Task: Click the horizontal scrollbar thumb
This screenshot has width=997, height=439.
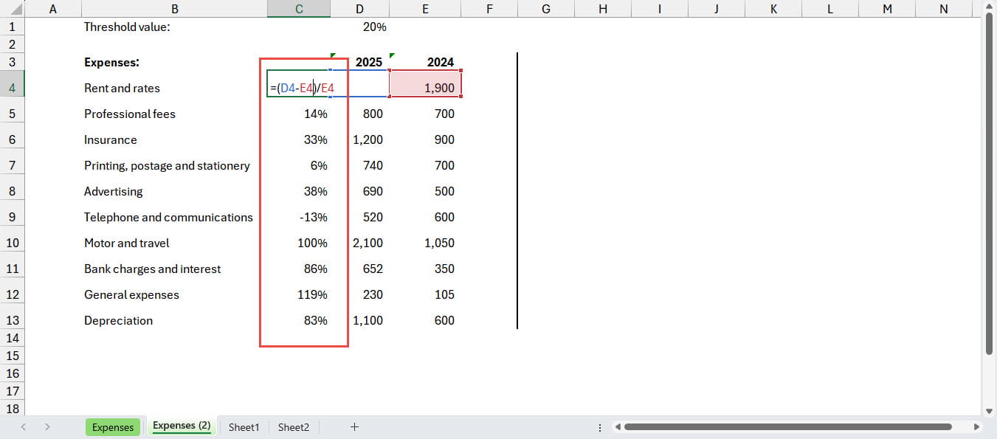Action: pos(788,426)
